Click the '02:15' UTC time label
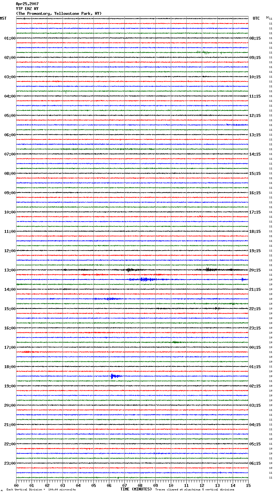 coord(255,386)
